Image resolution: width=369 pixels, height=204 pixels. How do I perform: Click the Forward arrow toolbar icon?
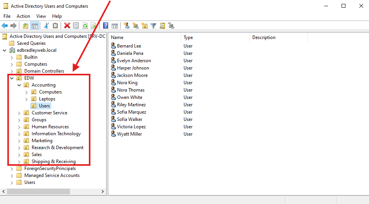tap(14, 25)
